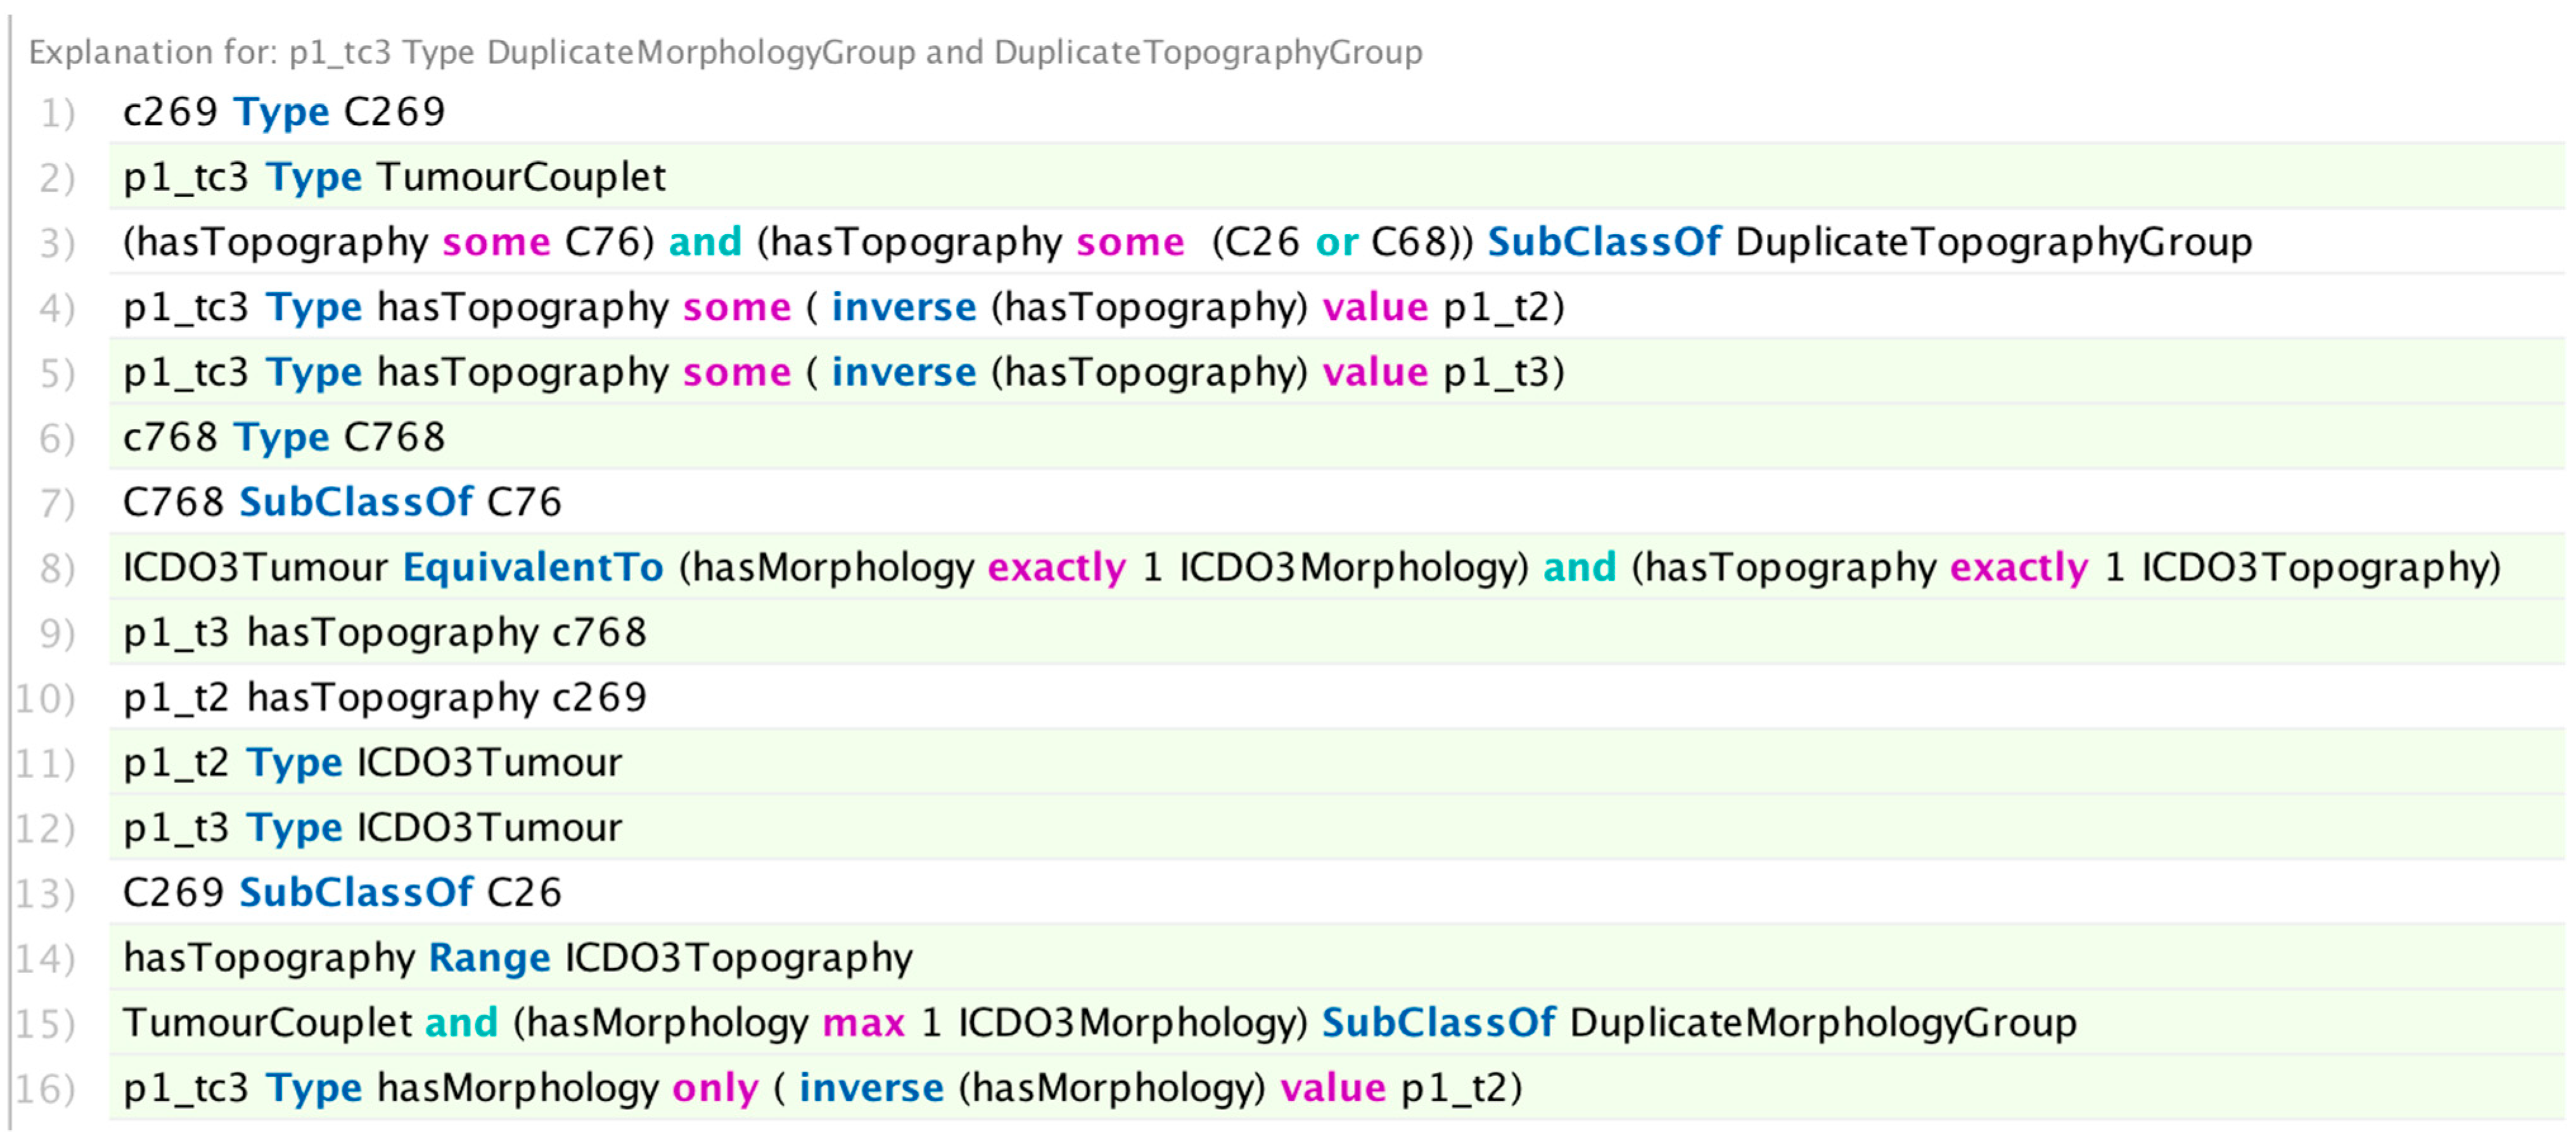Select axiom row 'c269 Type C269'
The height and width of the screenshot is (1136, 2576).
pyautogui.click(x=1336, y=111)
